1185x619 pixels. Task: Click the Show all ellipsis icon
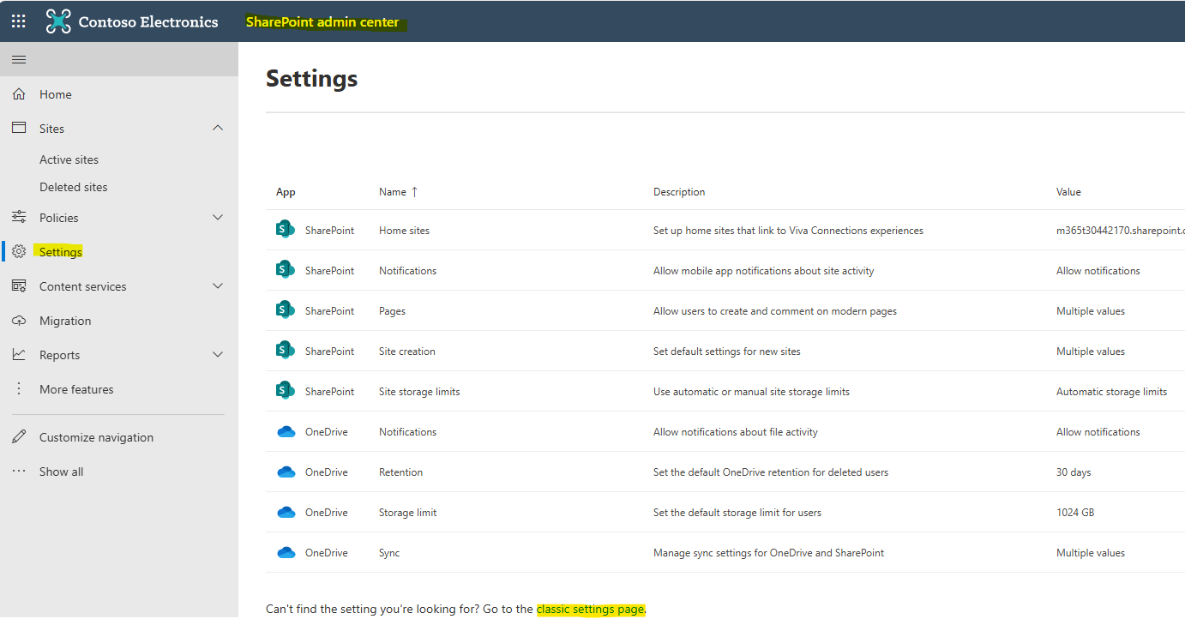pyautogui.click(x=19, y=471)
